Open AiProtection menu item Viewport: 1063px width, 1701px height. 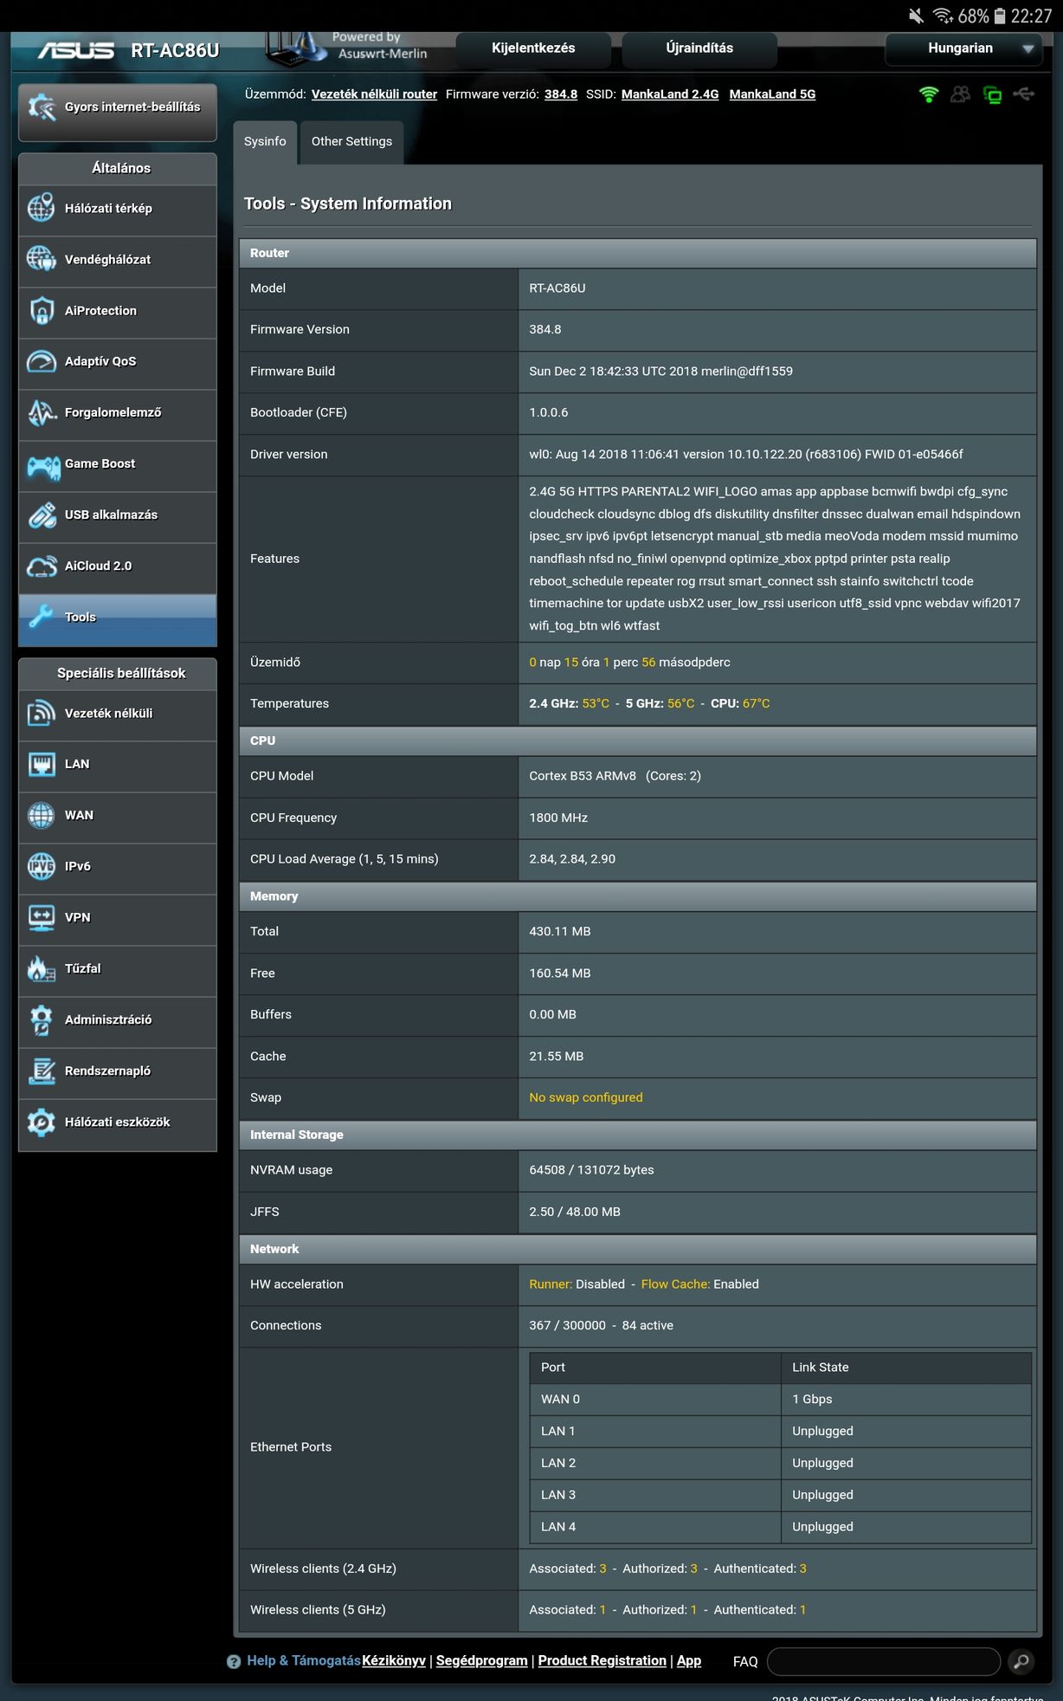(118, 311)
